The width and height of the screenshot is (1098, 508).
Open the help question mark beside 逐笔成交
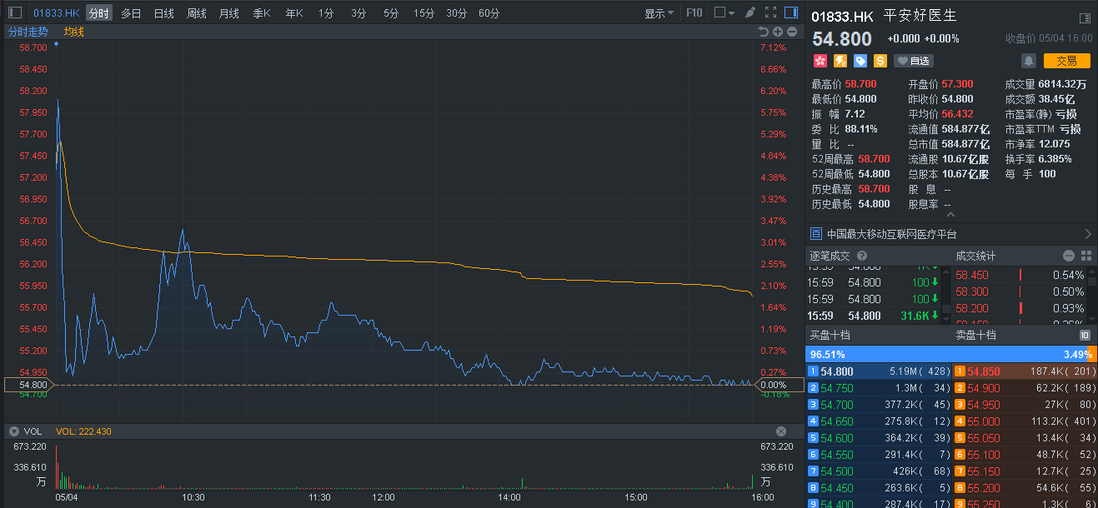pos(862,255)
